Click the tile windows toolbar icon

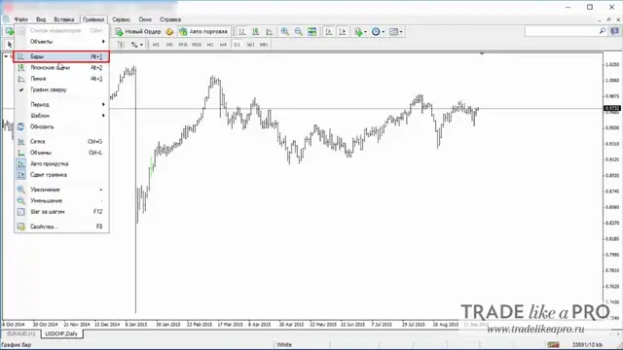[312, 32]
